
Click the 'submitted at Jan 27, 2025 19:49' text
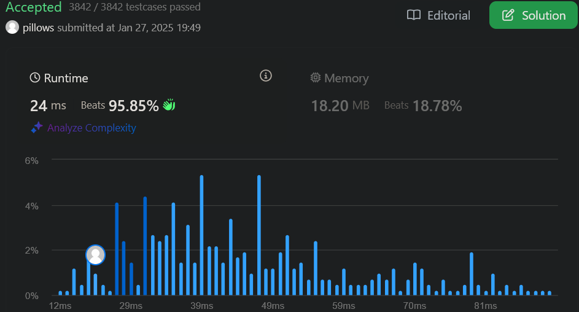pos(129,28)
